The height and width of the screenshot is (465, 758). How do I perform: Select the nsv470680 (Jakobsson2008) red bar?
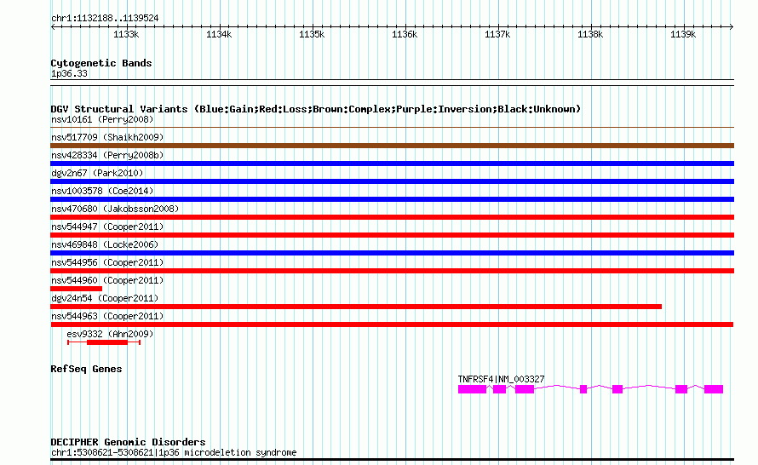coord(392,217)
